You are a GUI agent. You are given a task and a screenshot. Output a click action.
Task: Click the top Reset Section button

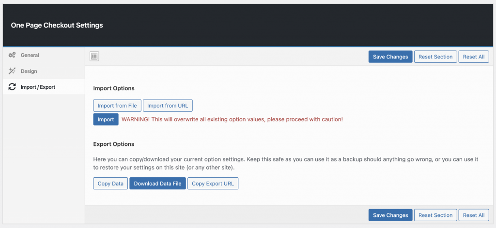point(435,57)
